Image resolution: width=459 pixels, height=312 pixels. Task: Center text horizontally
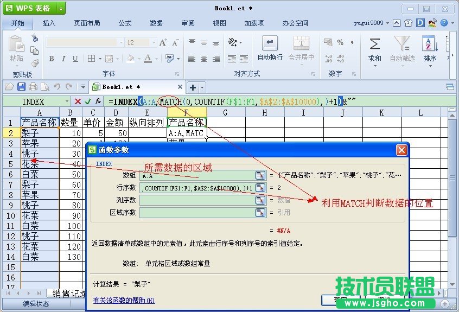pyautogui.click(x=204, y=59)
